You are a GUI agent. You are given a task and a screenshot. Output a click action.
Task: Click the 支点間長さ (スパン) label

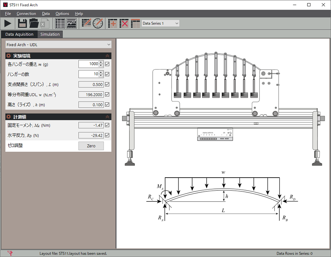click(33, 84)
